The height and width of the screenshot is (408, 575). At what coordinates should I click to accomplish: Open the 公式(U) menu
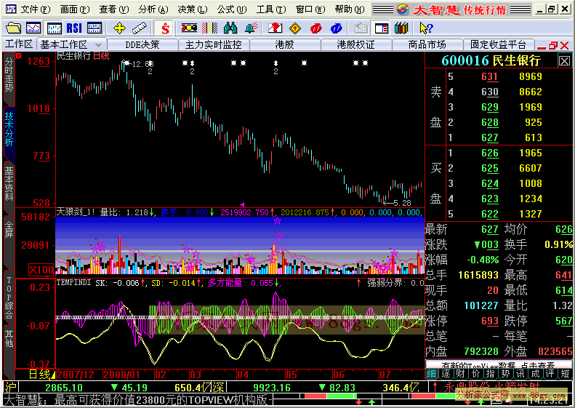(231, 9)
